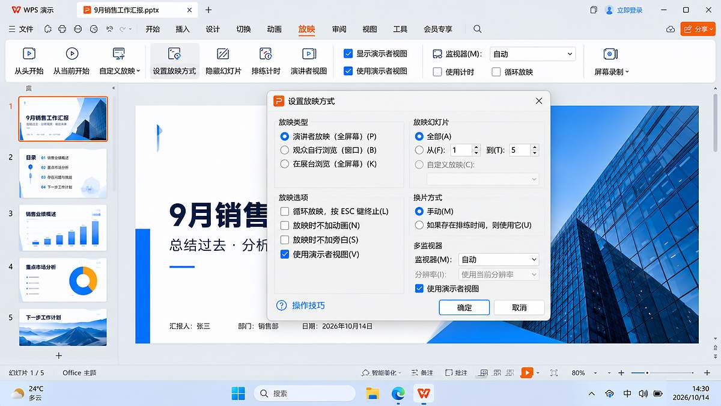Click the 隐藏幻灯片 icon
The image size is (721, 406).
pos(223,54)
